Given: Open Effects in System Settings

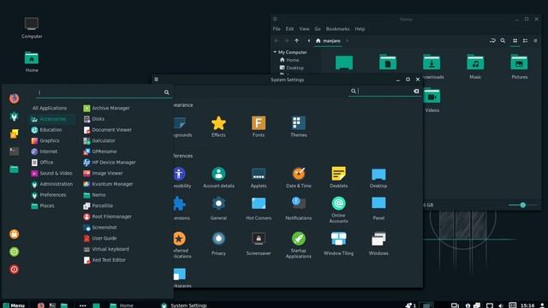Looking at the screenshot, I should (x=218, y=127).
